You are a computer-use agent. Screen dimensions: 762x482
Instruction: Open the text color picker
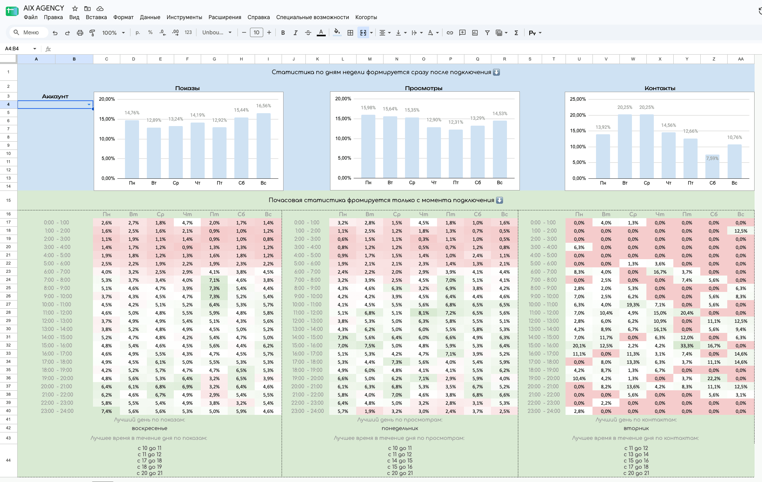[x=321, y=33]
